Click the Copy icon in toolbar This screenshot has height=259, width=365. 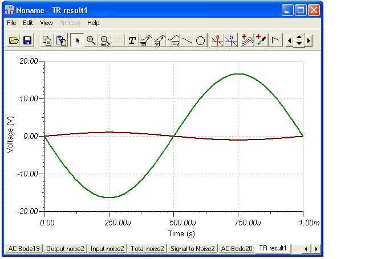[47, 40]
